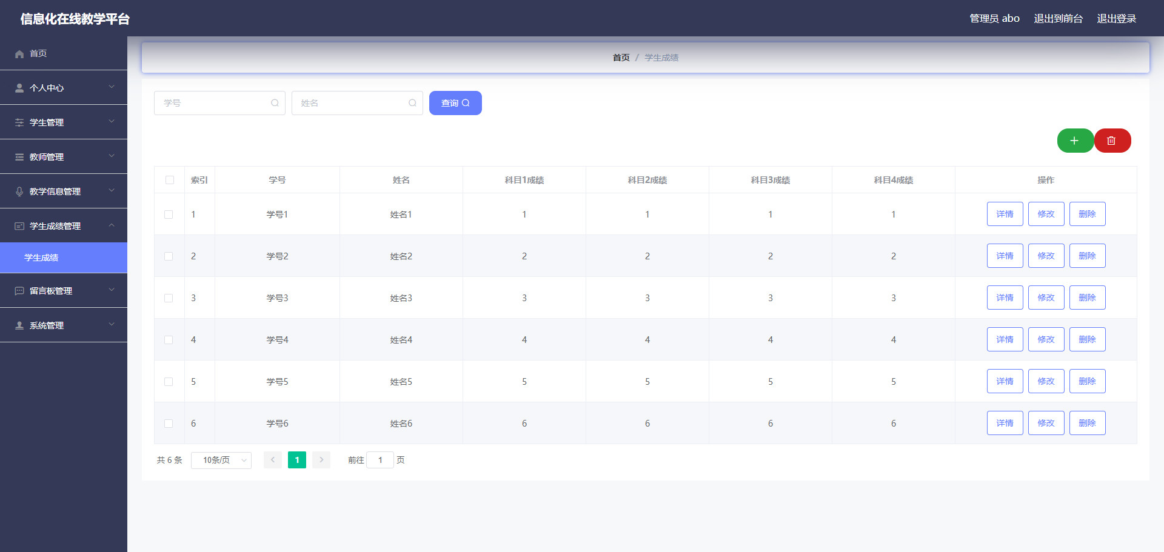Expand the 教师管理 menu chevron
The image size is (1164, 552).
click(x=112, y=156)
